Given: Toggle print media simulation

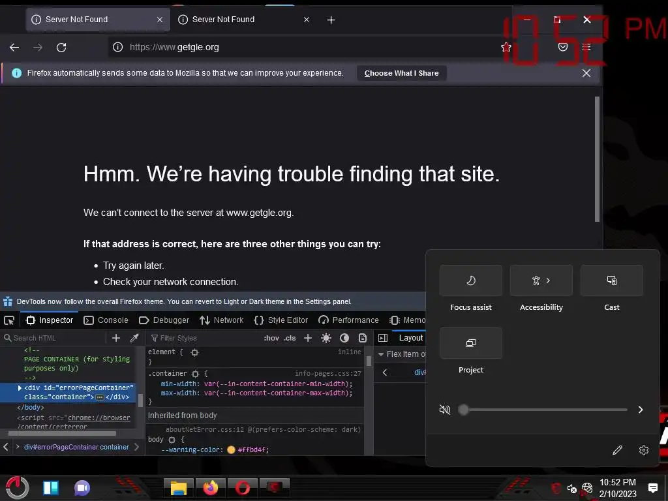Looking at the screenshot, I should (363, 339).
